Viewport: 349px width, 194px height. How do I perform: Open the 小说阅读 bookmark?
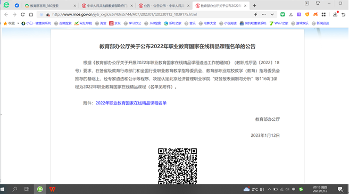[228, 23]
